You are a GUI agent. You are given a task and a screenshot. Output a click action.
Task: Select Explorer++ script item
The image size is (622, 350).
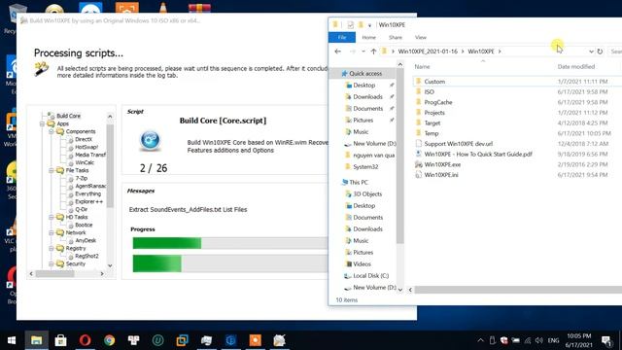pyautogui.click(x=88, y=201)
